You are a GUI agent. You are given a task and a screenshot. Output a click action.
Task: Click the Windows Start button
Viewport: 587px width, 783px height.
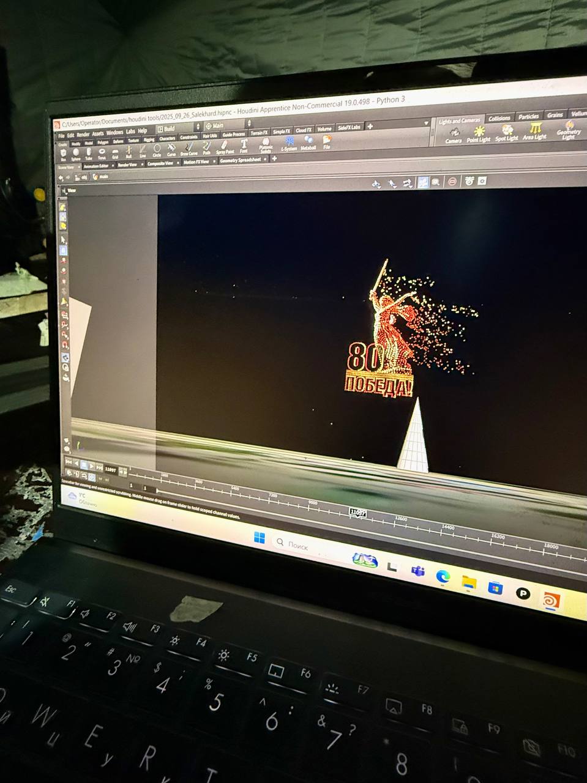point(260,538)
